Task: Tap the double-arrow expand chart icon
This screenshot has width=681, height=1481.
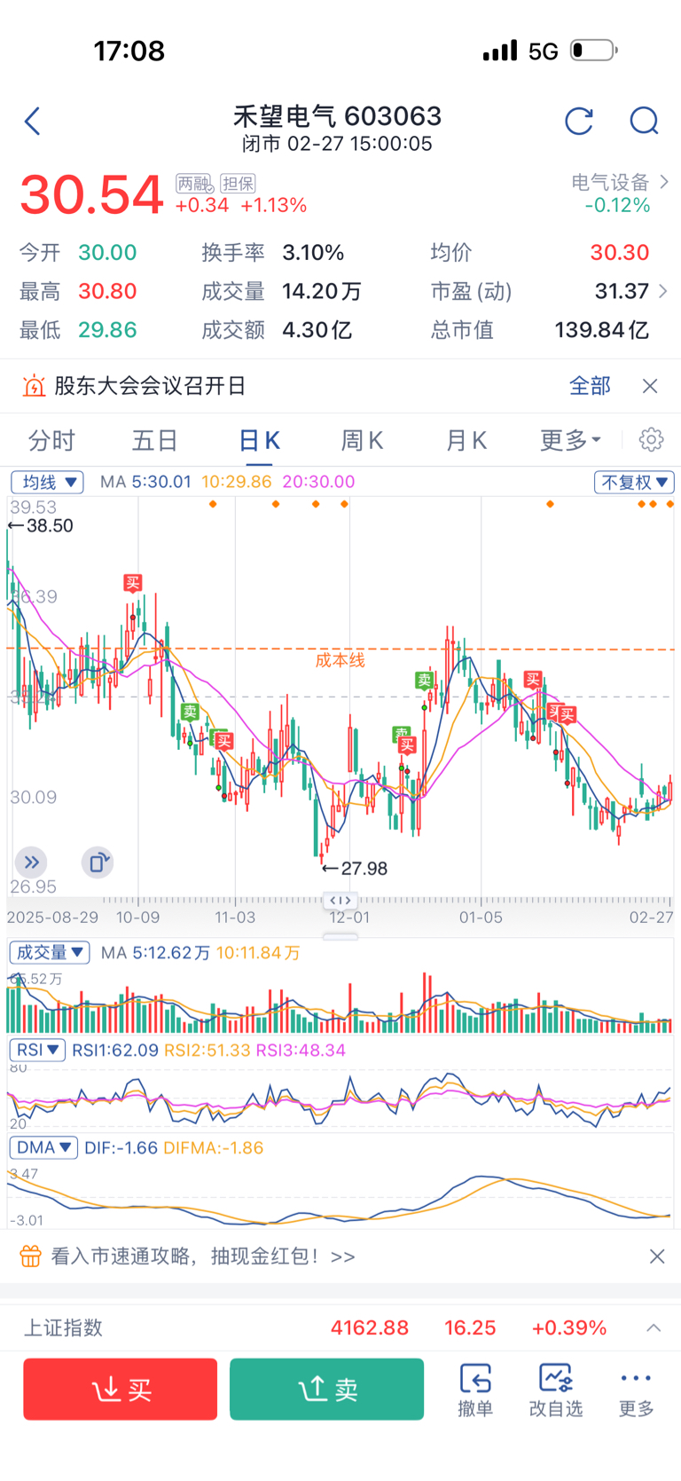Action: pos(31,862)
